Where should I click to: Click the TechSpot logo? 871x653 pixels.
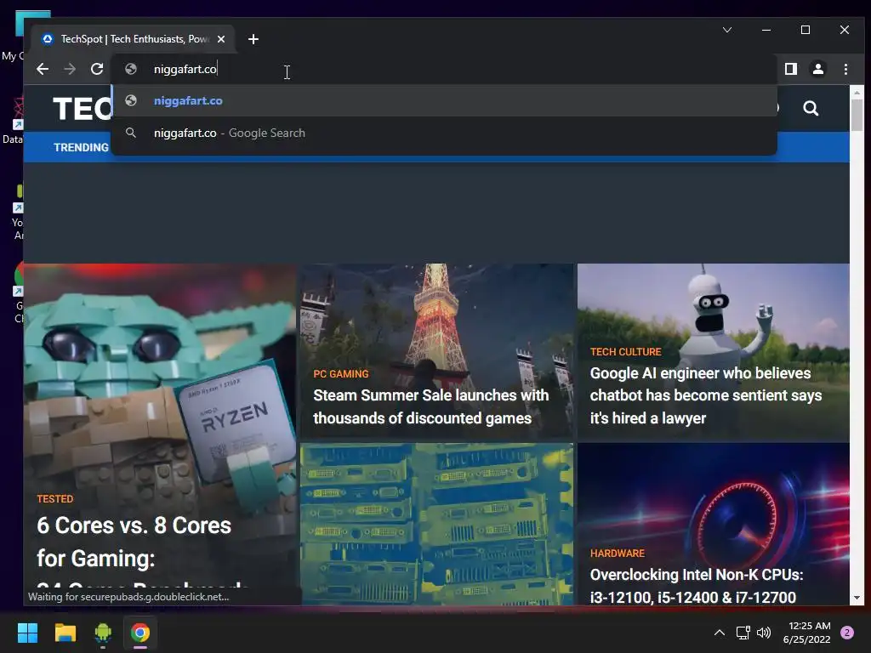(83, 108)
